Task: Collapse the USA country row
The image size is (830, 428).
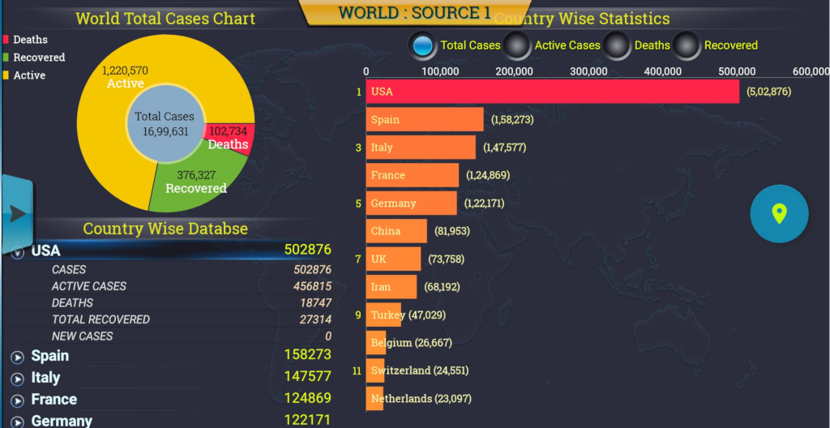Action: pyautogui.click(x=18, y=252)
